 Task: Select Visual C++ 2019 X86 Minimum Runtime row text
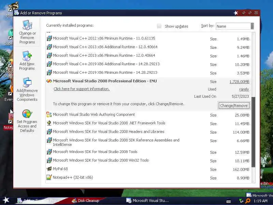pos(105,72)
